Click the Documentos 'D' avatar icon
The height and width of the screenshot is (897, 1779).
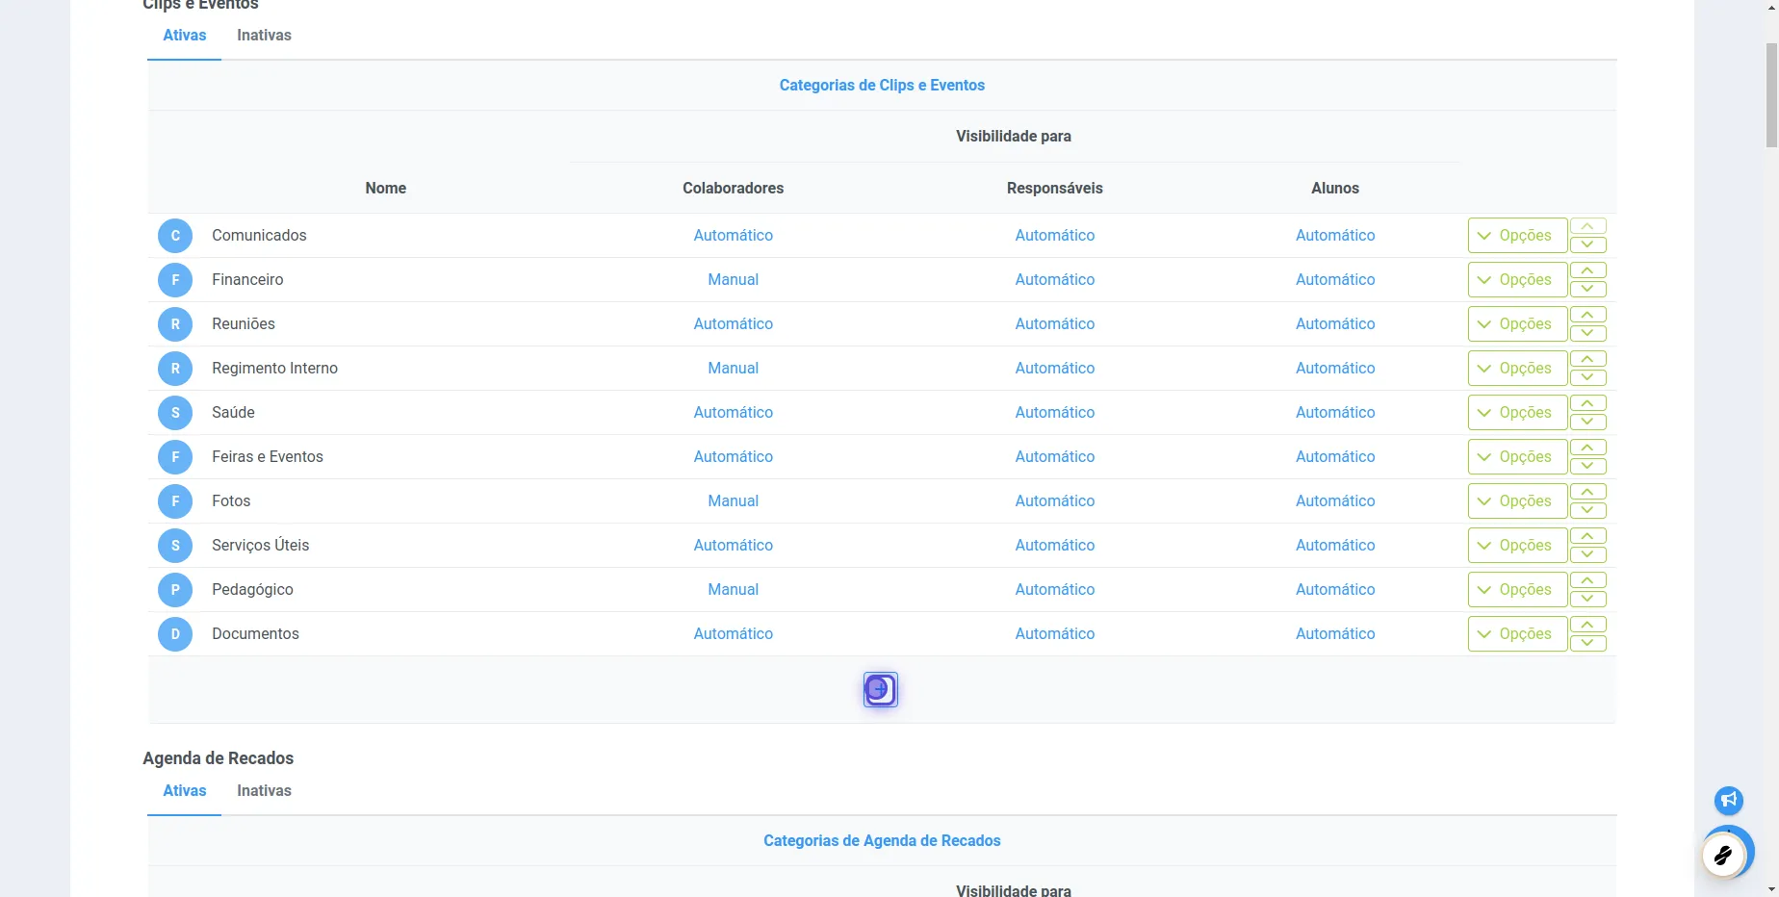[175, 634]
